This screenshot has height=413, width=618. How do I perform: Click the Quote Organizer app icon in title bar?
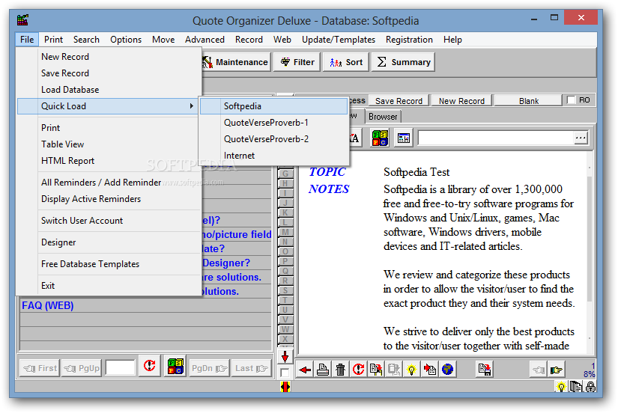pyautogui.click(x=23, y=19)
